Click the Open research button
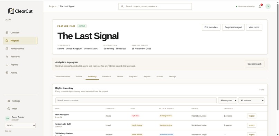Screen dimensions: 279x136 point(254,64)
